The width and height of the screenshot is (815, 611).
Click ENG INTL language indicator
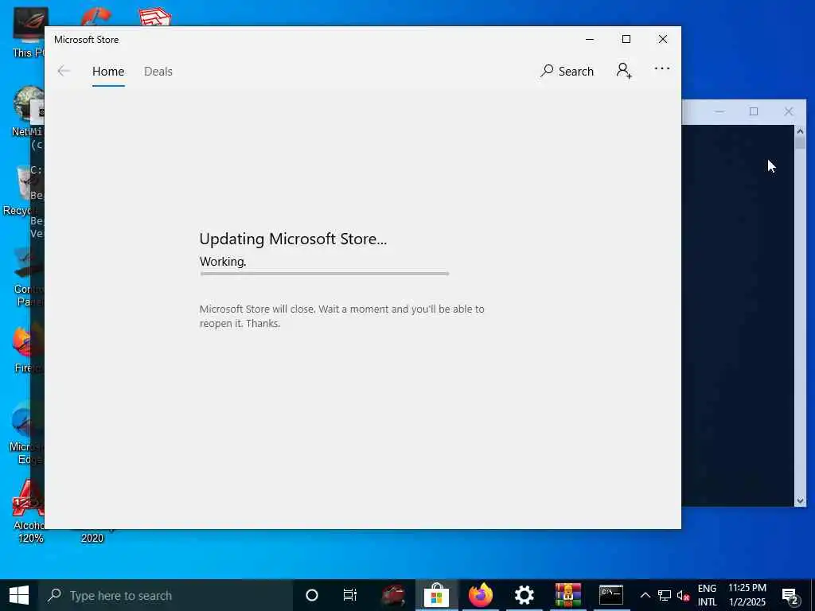pyautogui.click(x=707, y=595)
